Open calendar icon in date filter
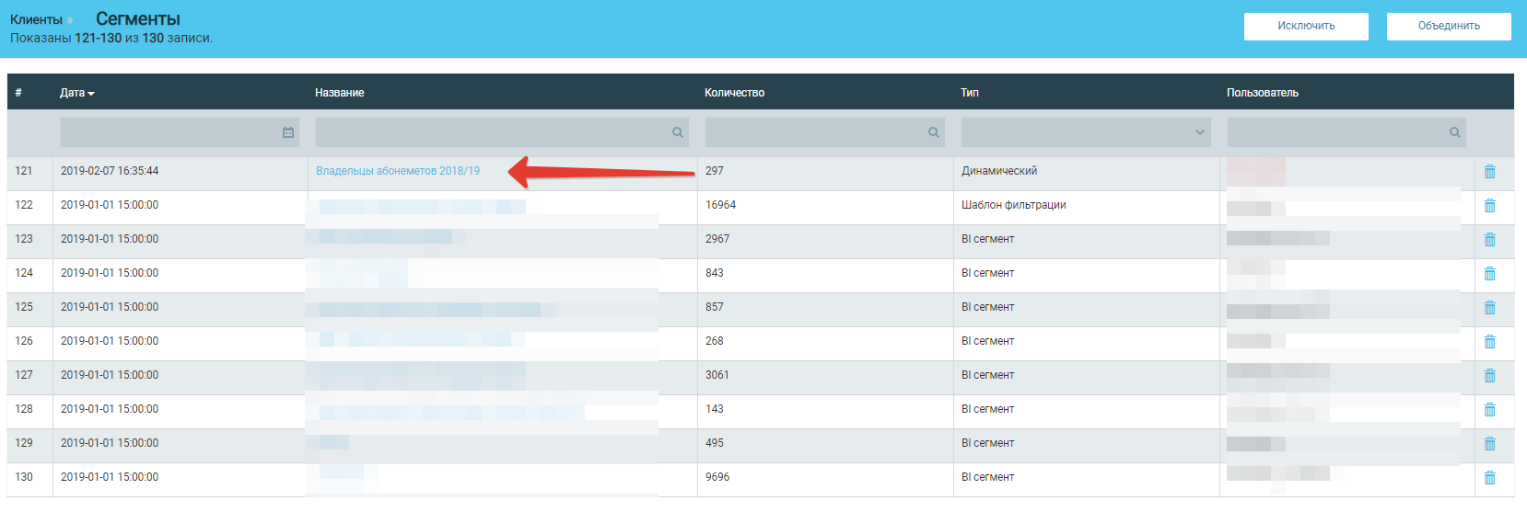 tap(287, 132)
